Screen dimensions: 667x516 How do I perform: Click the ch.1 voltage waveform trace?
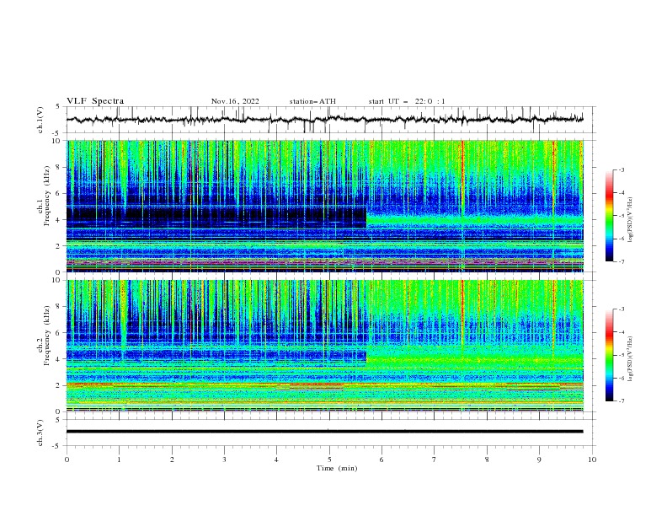point(325,120)
